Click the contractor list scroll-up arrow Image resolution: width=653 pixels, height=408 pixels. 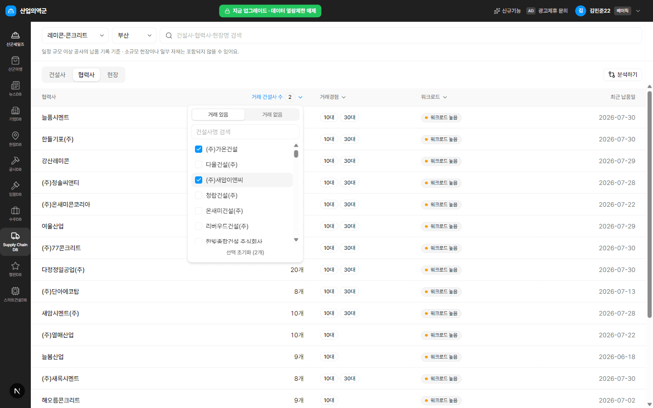[296, 146]
